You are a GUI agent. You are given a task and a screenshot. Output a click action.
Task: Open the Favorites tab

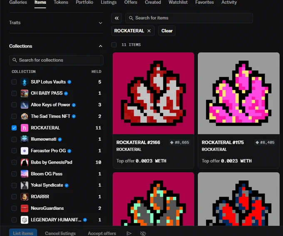pos(204,2)
